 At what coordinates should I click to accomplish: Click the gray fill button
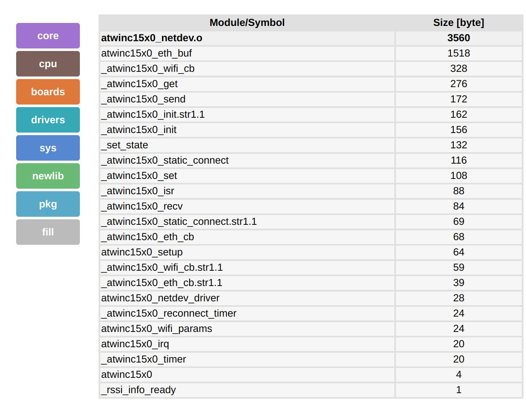[x=48, y=232]
